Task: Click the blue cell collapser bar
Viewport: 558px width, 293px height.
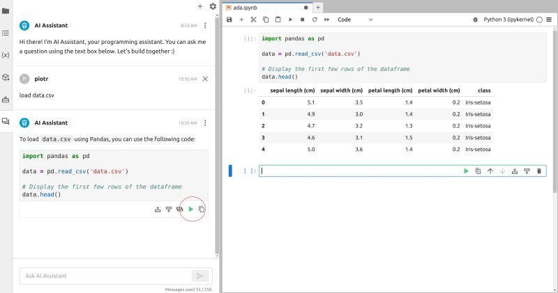Action: (x=230, y=171)
